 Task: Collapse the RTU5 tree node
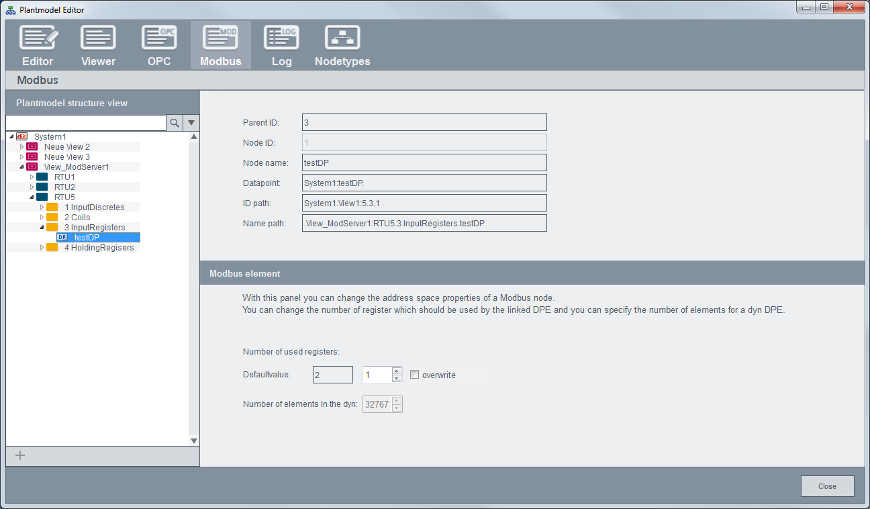click(32, 197)
